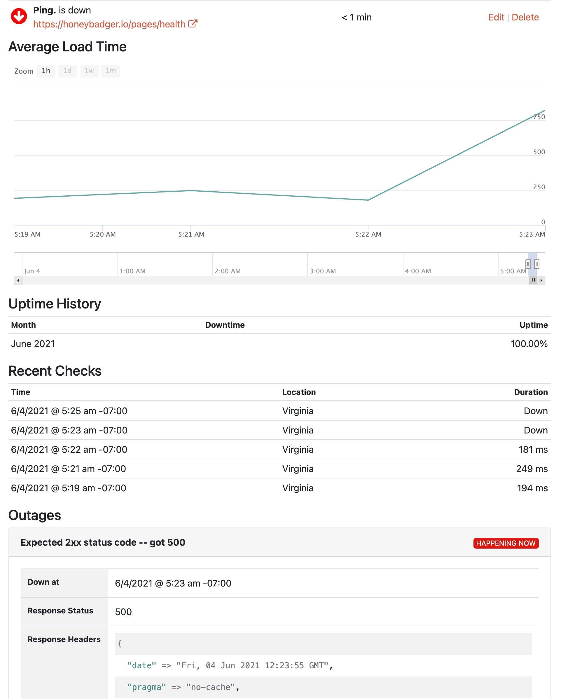
Task: Select the 1h zoom option
Action: tap(46, 71)
